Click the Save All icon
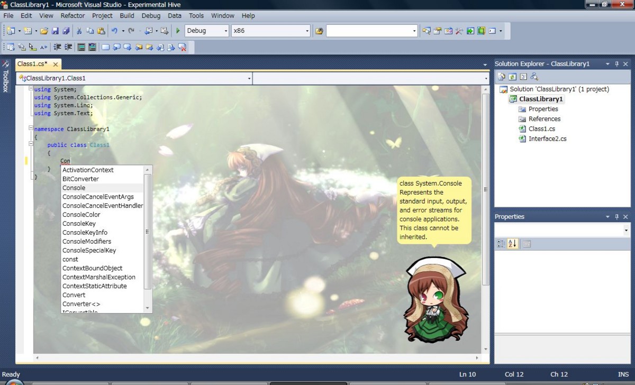 (66, 31)
